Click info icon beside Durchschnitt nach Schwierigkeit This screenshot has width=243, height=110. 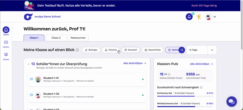[x=201, y=88]
